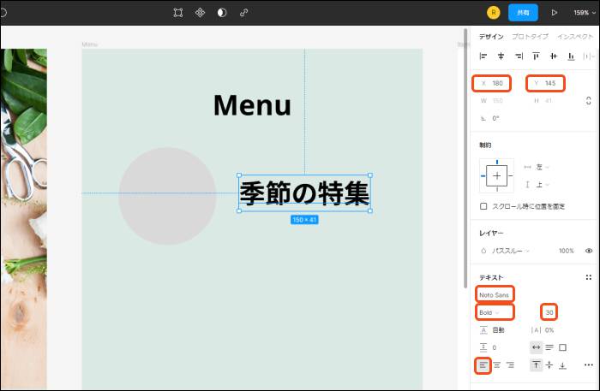The width and height of the screenshot is (600, 391).
Task: Switch to the プロトタイプ tab
Action: 531,37
